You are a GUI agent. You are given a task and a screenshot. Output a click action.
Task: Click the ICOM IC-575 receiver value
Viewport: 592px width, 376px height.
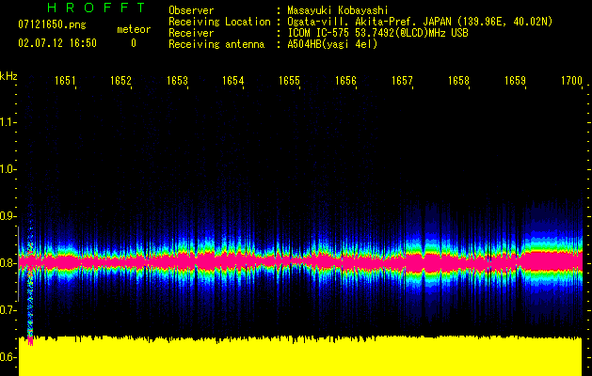[x=377, y=33]
